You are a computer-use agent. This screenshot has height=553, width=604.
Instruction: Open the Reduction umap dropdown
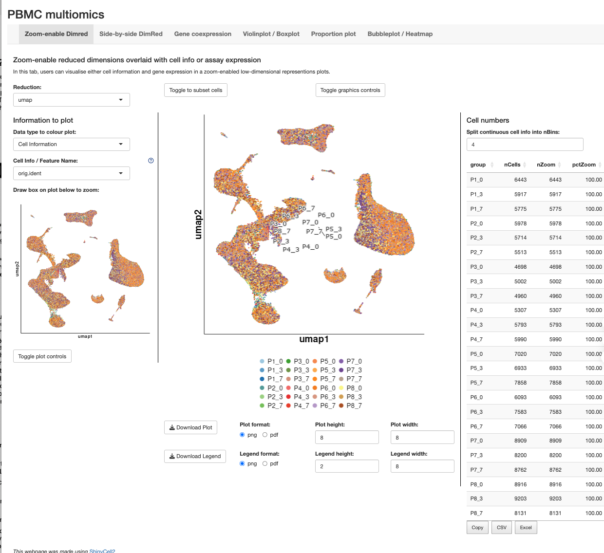71,100
